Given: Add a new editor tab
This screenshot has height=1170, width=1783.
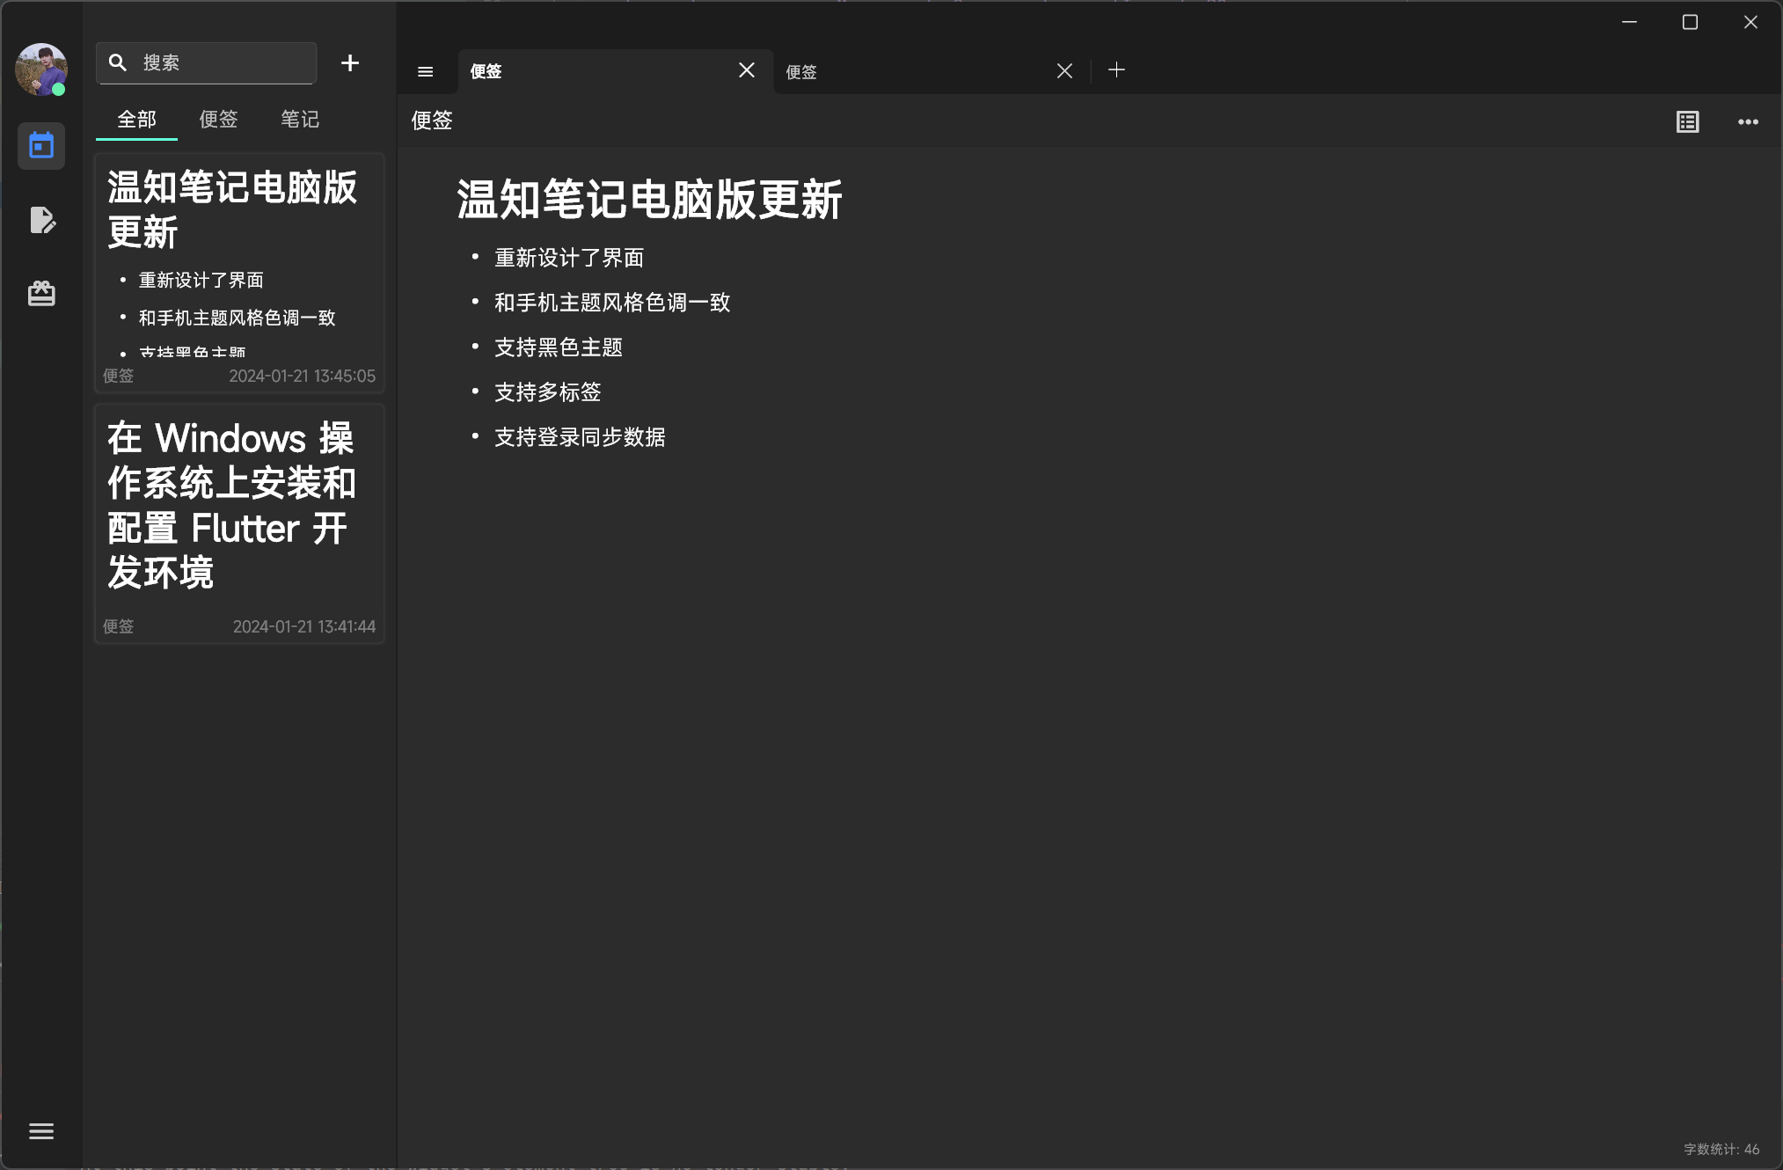Looking at the screenshot, I should [x=1117, y=70].
